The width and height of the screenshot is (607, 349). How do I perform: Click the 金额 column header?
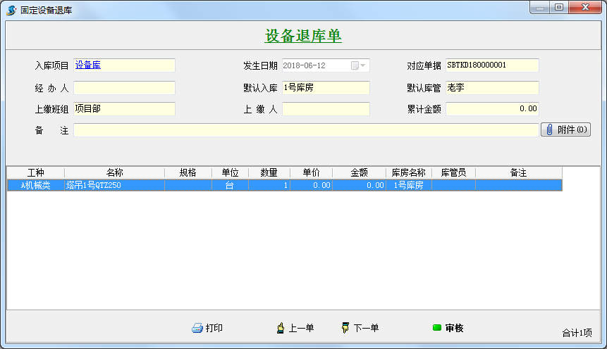359,172
